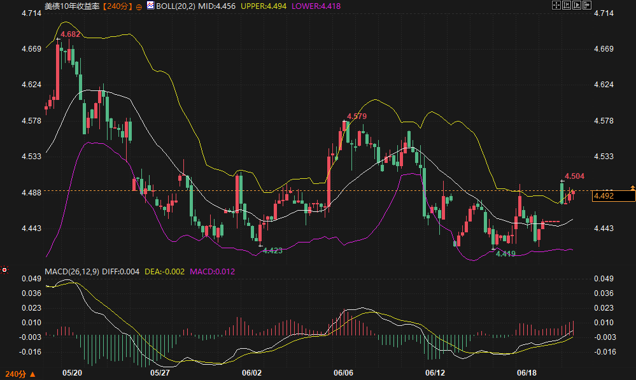This screenshot has width=636, height=380.
Task: Click the 0.036 MACD left axis label
Action: tap(31, 293)
